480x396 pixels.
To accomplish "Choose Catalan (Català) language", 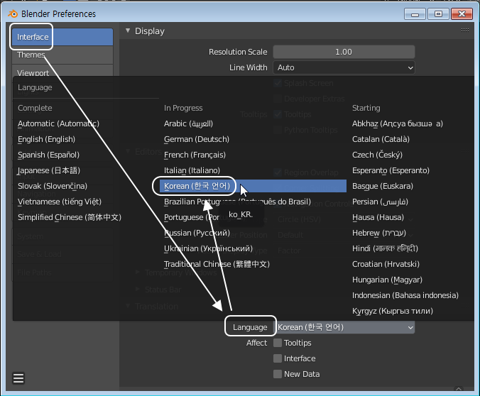I will pyautogui.click(x=381, y=139).
